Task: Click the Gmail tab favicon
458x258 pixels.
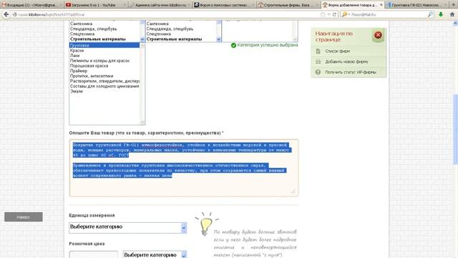Action: 4,5
